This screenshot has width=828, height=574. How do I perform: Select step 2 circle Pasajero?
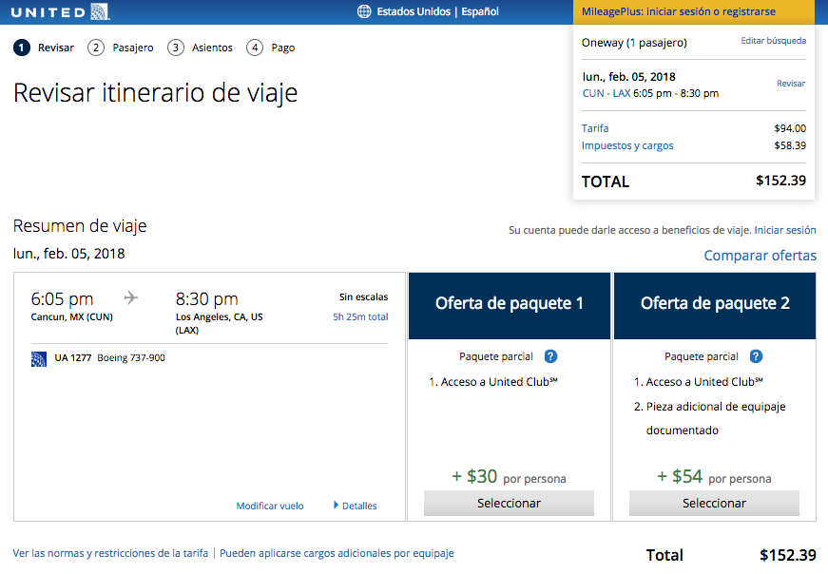(x=96, y=48)
